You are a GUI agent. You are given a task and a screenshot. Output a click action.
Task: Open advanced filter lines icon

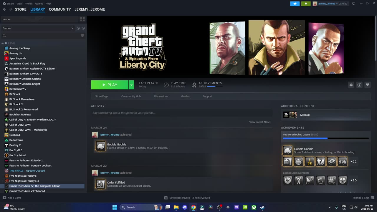[82, 36]
